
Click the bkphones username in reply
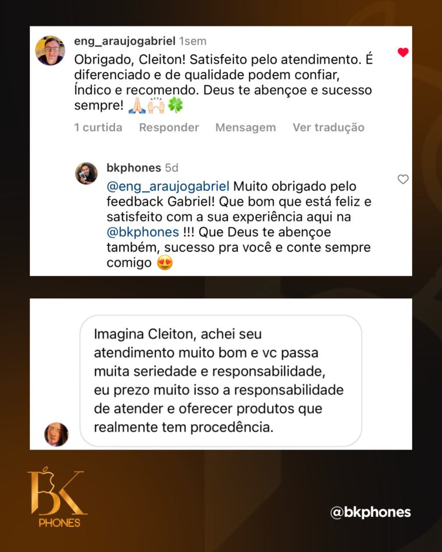(x=134, y=168)
